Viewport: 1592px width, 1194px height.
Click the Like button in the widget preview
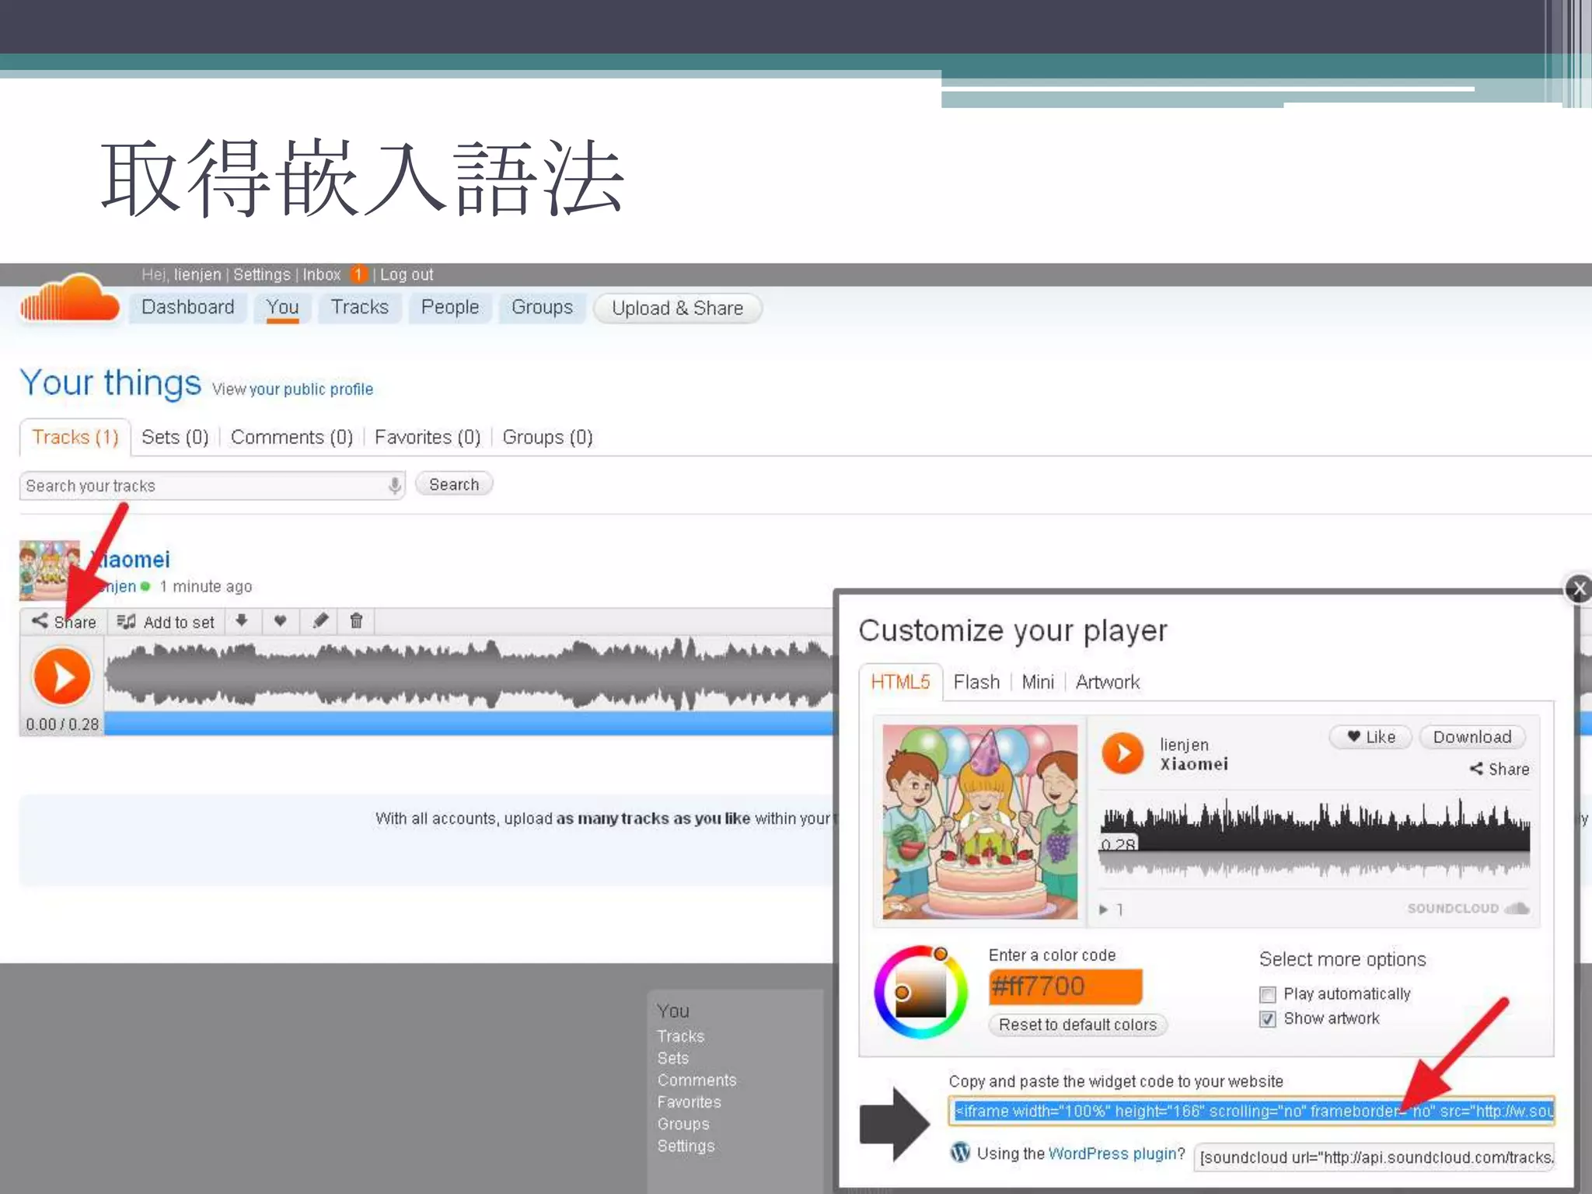click(x=1370, y=737)
